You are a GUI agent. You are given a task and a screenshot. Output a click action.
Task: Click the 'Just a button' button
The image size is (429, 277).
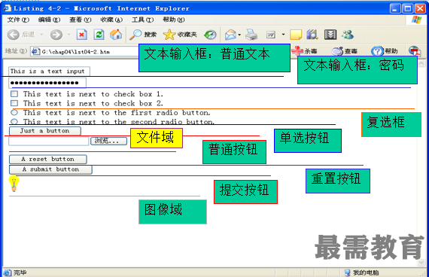[45, 131]
